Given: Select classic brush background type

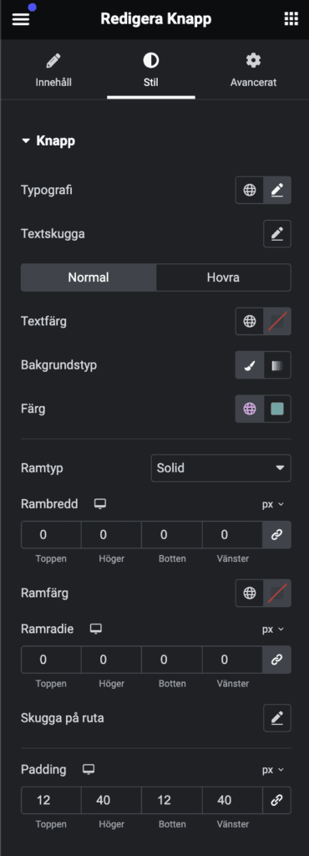Looking at the screenshot, I should click(x=250, y=364).
